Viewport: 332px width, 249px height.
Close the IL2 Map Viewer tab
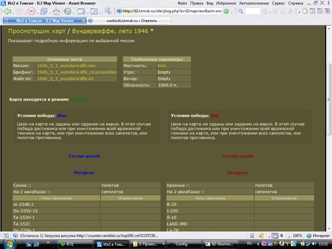click(x=83, y=20)
